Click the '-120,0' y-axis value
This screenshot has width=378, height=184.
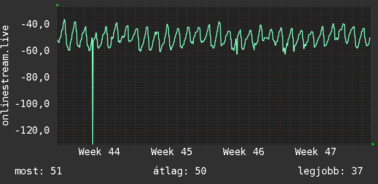click(x=32, y=130)
